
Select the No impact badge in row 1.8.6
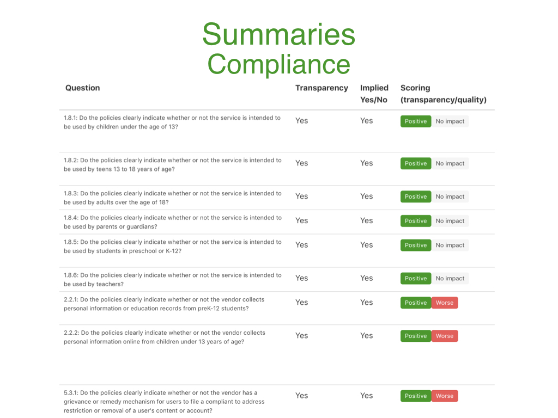pos(450,279)
